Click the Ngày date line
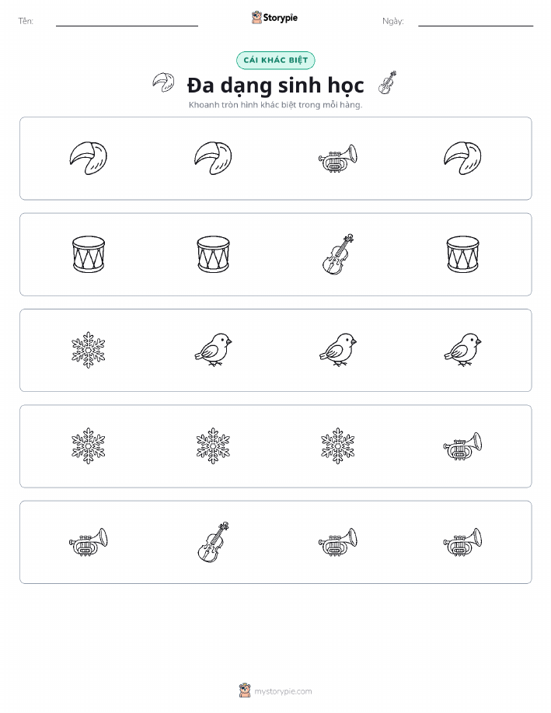Viewport: 551px width, 713px height. (476, 22)
